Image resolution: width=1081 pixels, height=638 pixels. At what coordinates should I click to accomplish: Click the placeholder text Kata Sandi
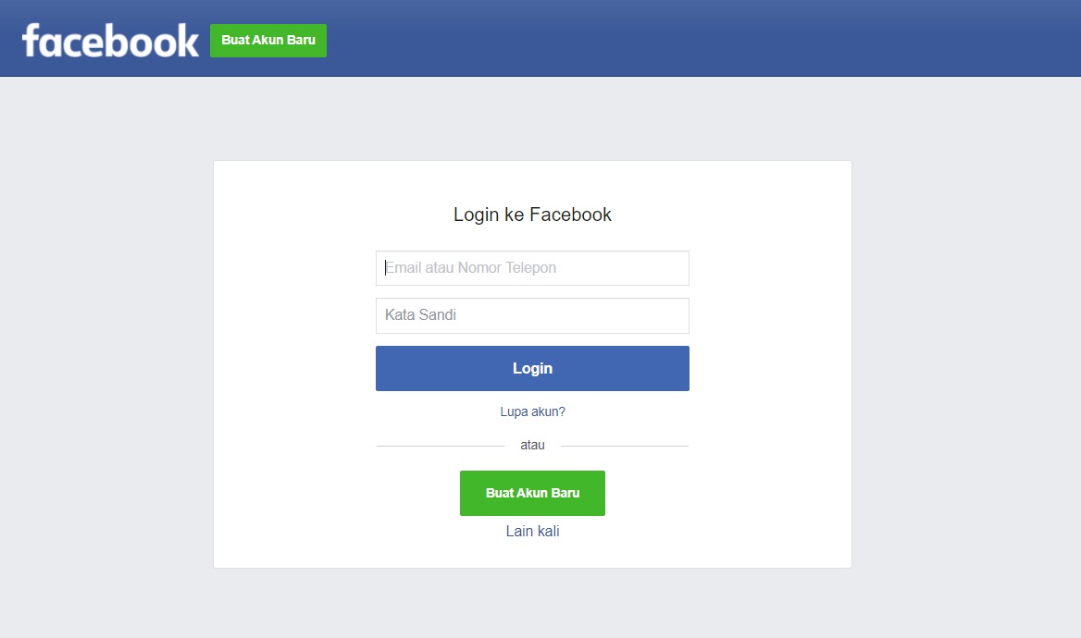click(x=420, y=315)
